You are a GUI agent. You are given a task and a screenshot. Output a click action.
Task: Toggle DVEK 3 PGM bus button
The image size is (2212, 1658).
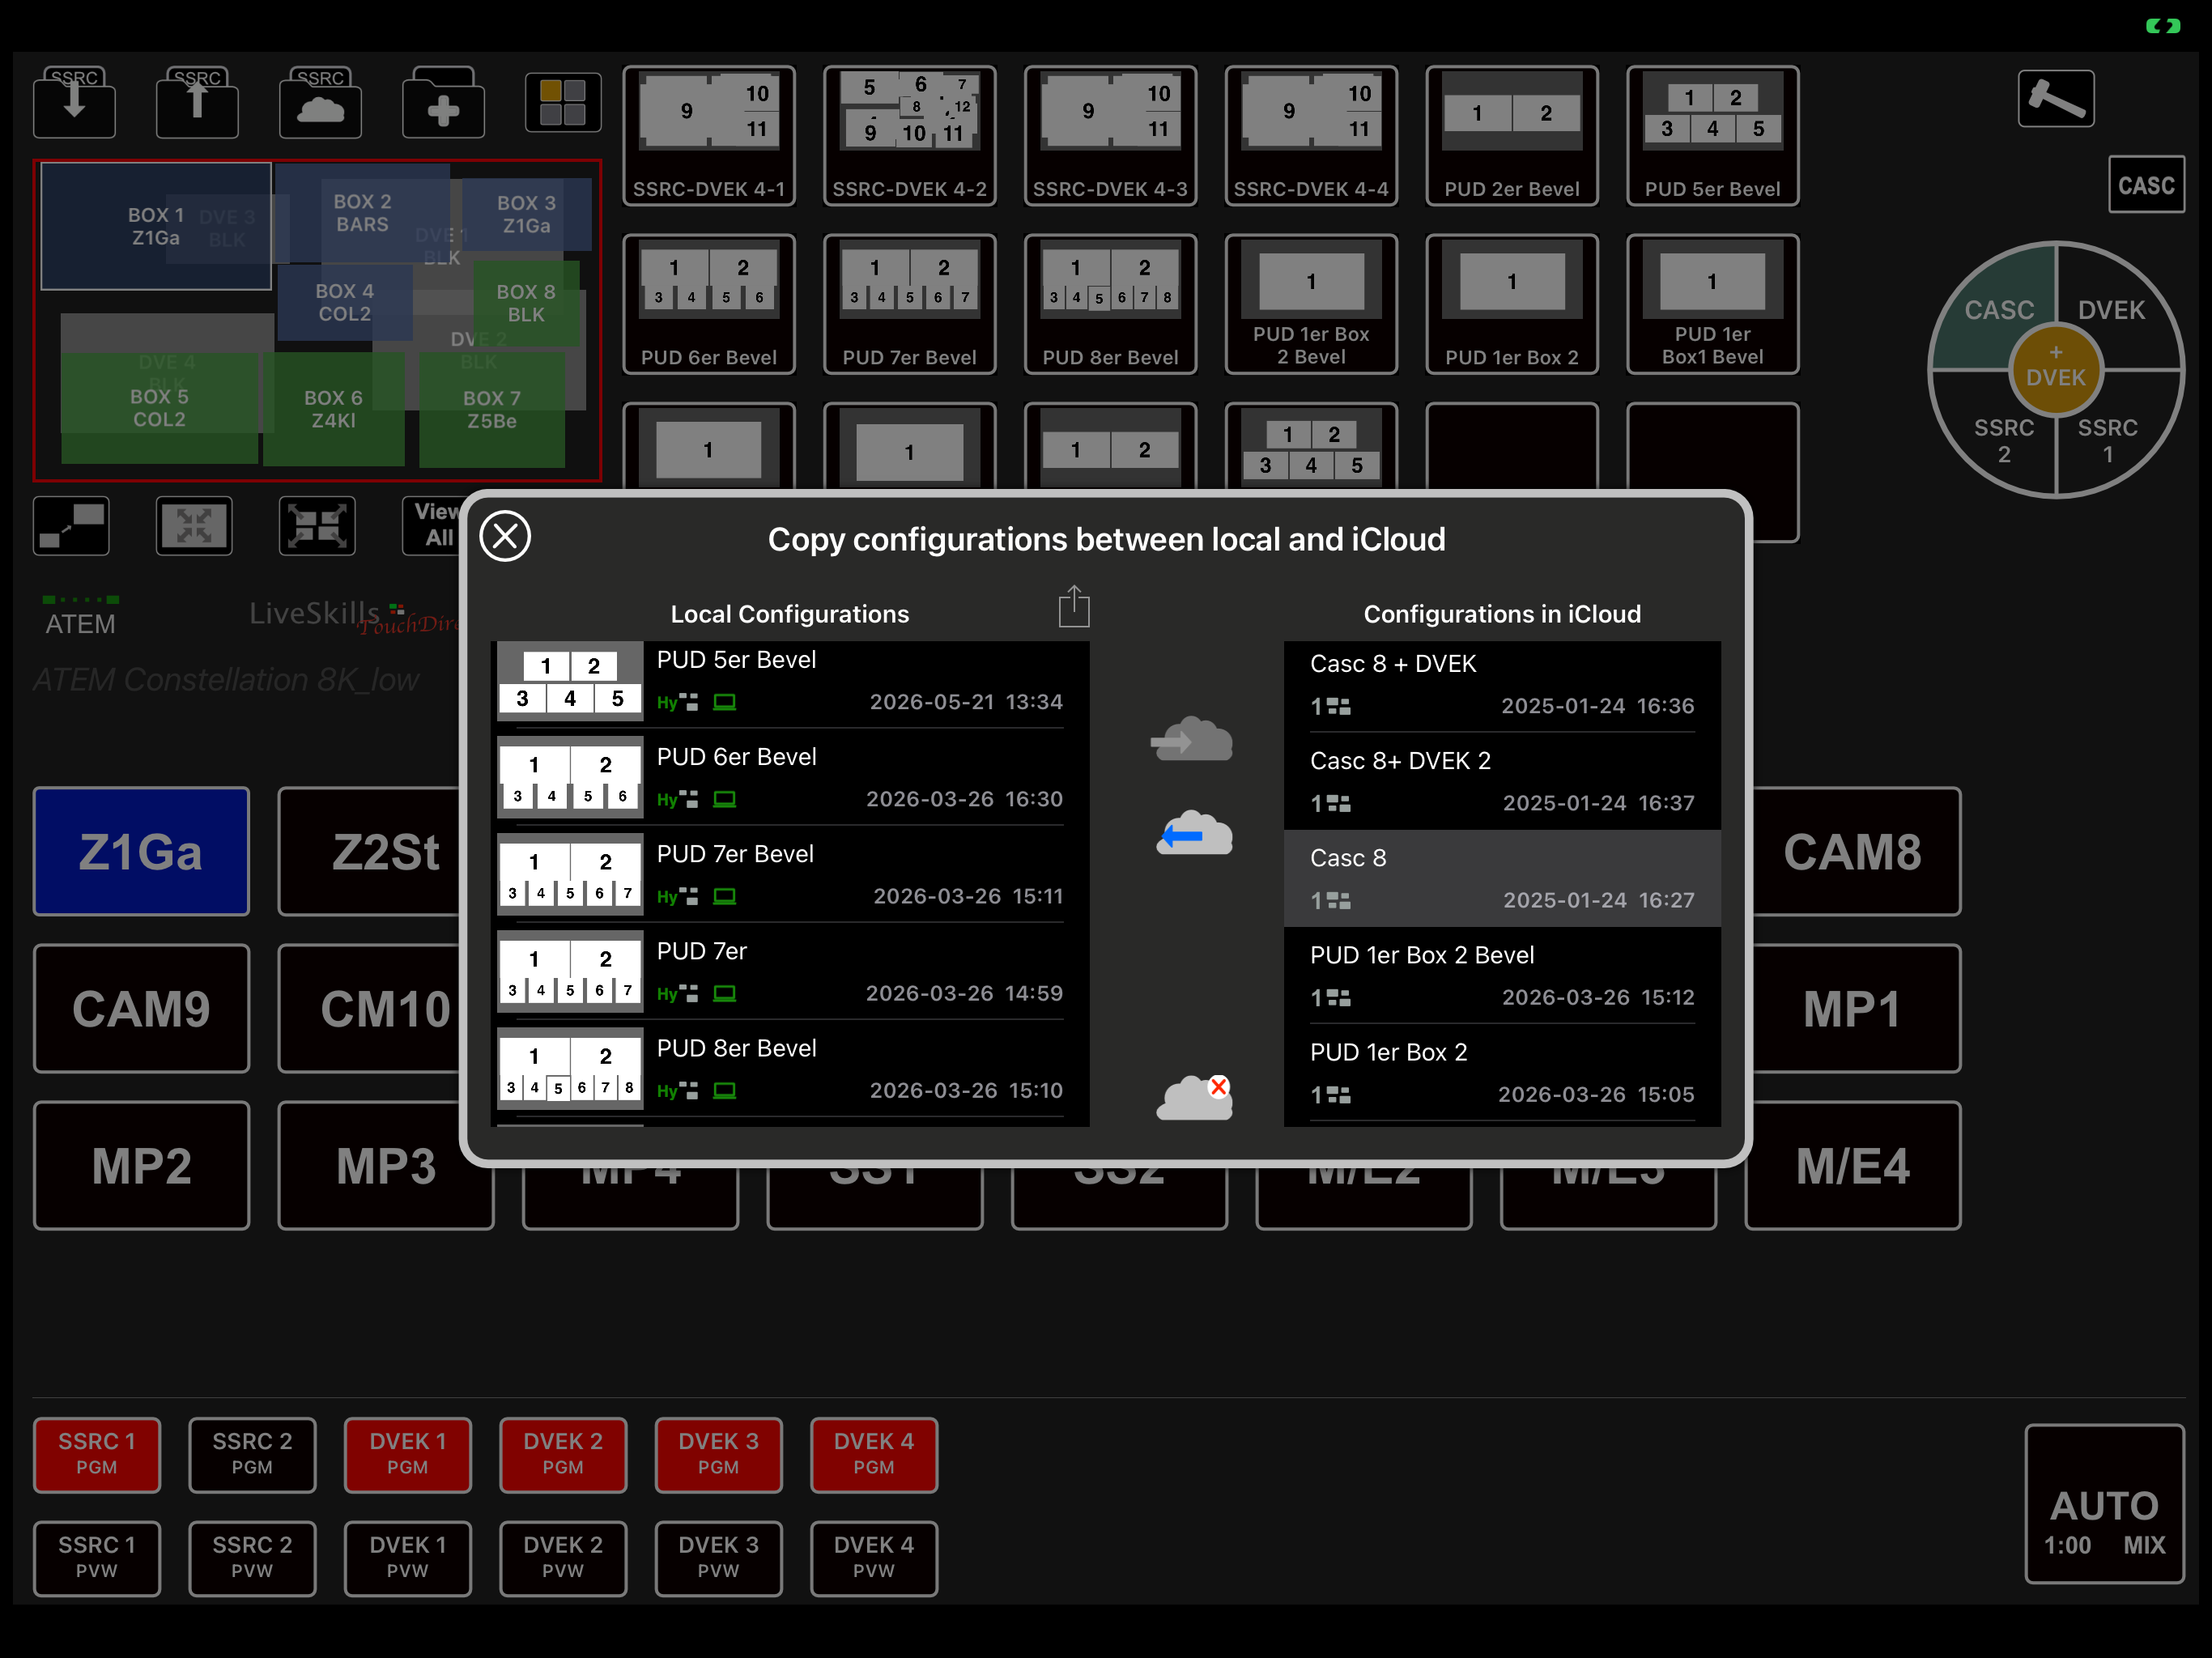point(718,1454)
